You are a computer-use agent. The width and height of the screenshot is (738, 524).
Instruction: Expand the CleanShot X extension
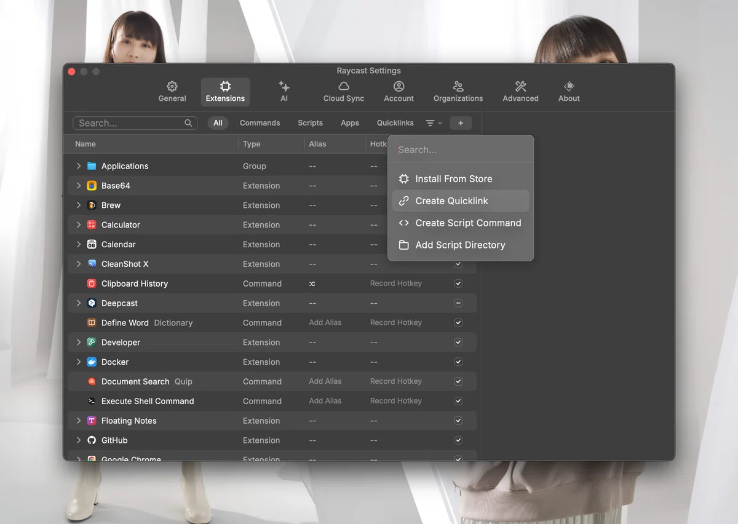tap(79, 264)
